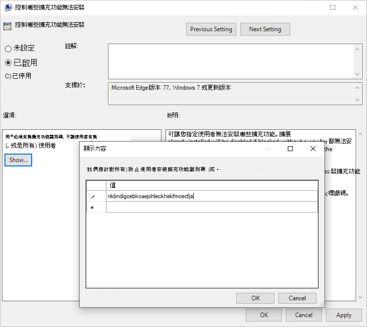Click the Show... button in options
367x327 pixels.
point(18,160)
